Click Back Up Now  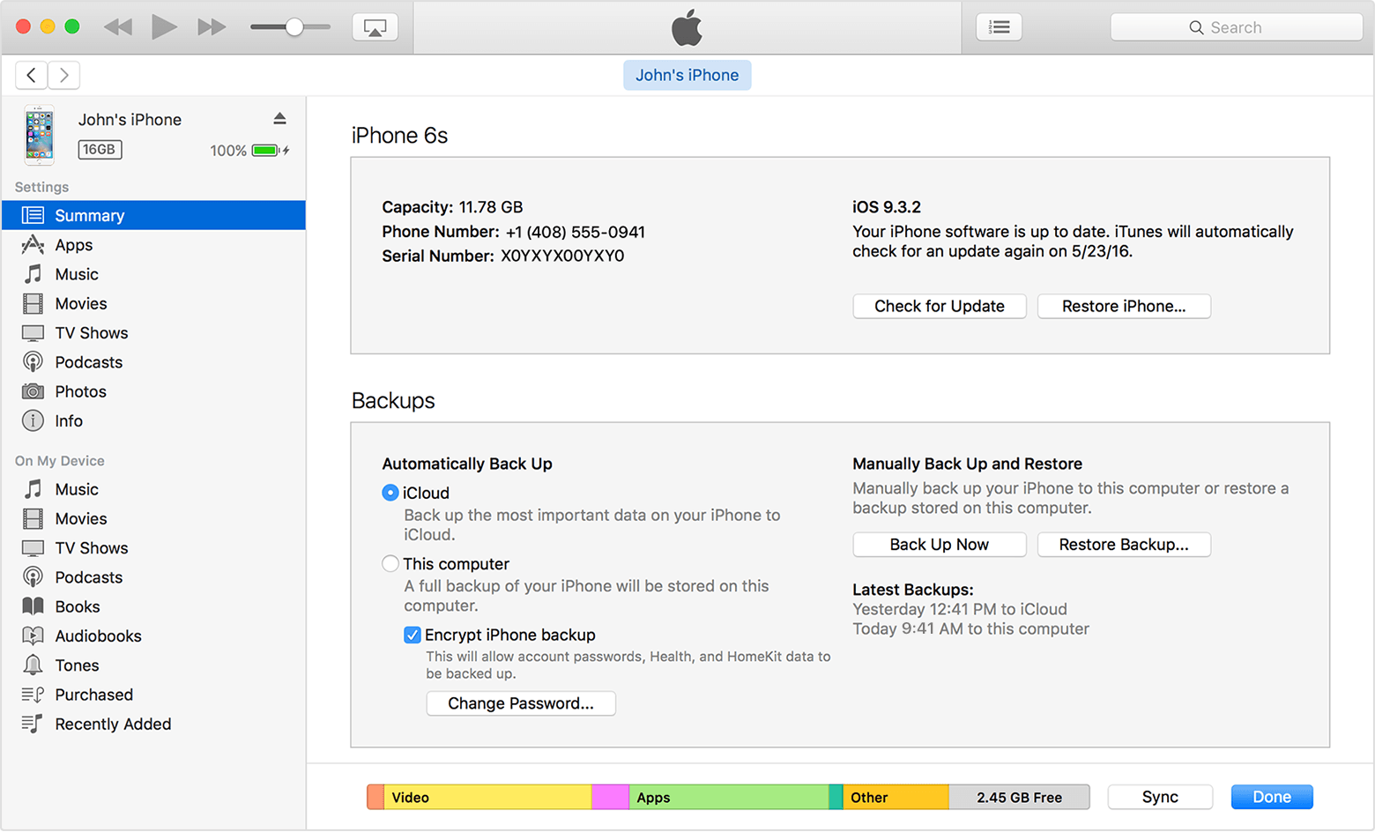pyautogui.click(x=939, y=544)
